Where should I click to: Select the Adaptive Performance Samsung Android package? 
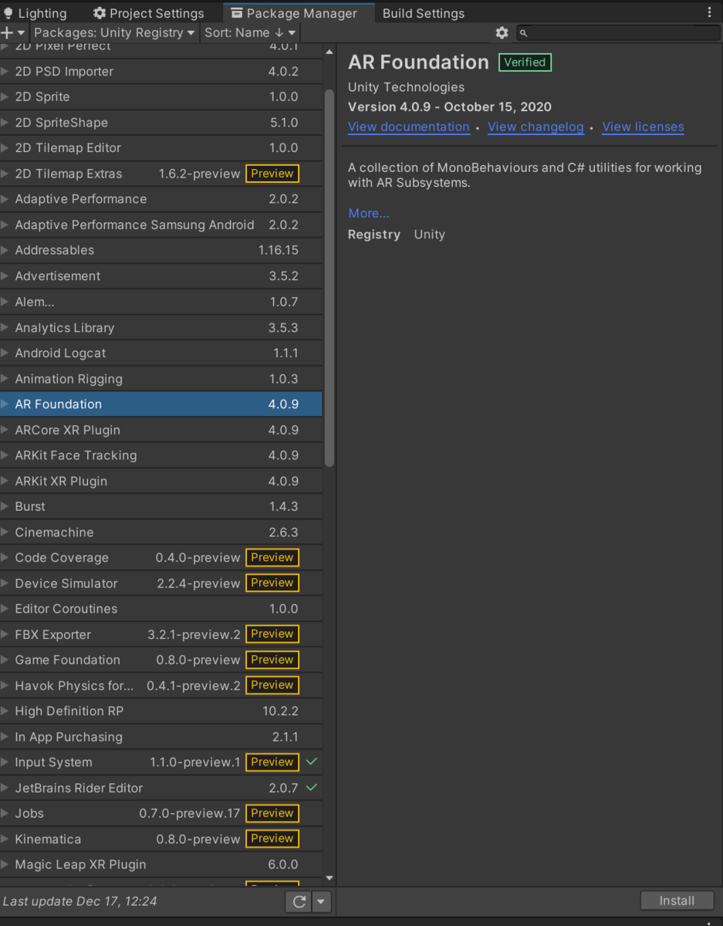(161, 225)
